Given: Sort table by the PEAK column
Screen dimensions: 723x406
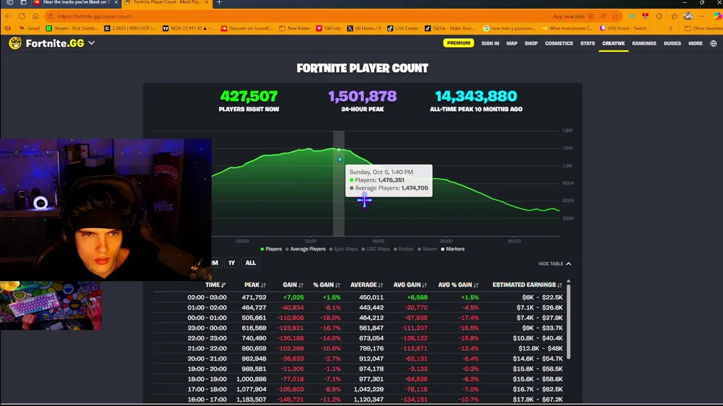Looking at the screenshot, I should pyautogui.click(x=255, y=285).
